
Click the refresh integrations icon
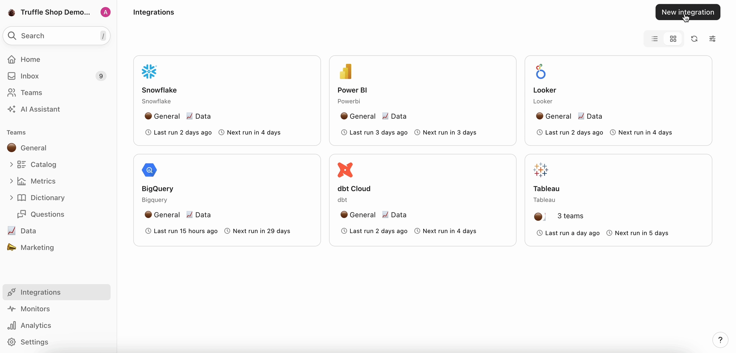tap(694, 39)
